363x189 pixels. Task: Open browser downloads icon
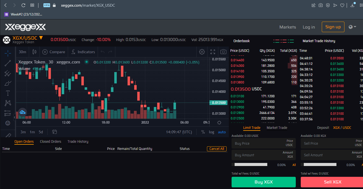[x=353, y=5]
